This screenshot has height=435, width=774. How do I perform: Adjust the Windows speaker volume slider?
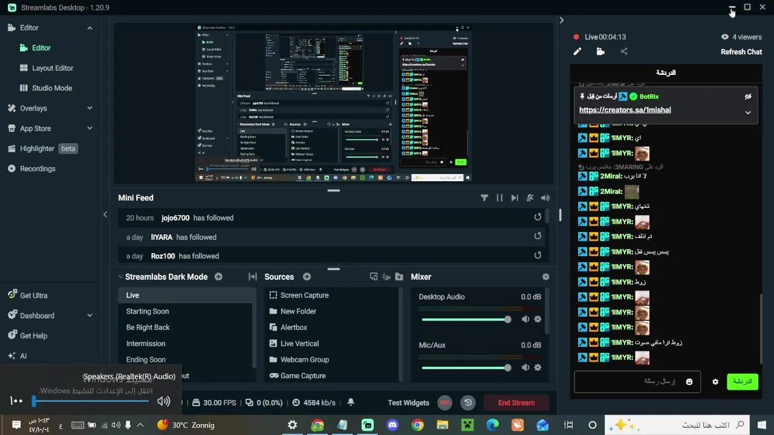(x=91, y=401)
